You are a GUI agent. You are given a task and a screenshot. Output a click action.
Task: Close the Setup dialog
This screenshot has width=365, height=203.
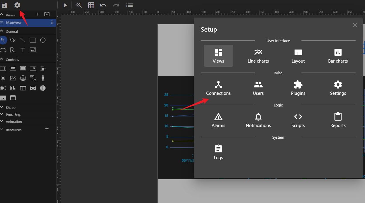(x=355, y=25)
